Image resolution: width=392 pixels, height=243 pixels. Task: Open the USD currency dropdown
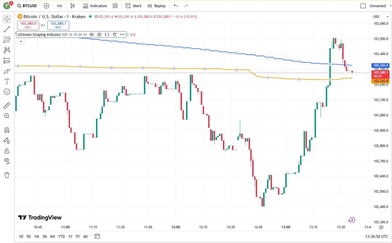click(381, 16)
